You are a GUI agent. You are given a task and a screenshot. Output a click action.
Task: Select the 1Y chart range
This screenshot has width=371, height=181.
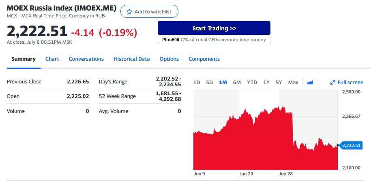click(x=266, y=83)
